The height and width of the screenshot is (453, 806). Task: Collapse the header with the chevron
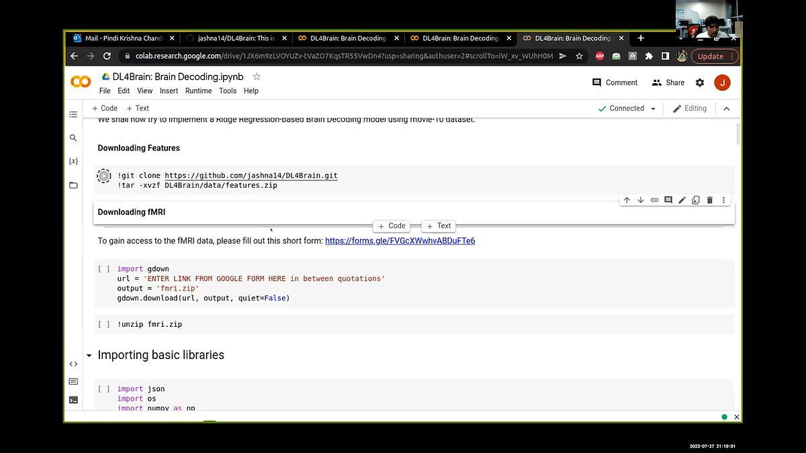coord(726,109)
